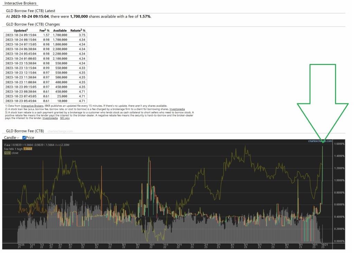Open the Investopedia link in footnote 2
Screen dimensions: 354x253
pyautogui.click(x=177, y=109)
